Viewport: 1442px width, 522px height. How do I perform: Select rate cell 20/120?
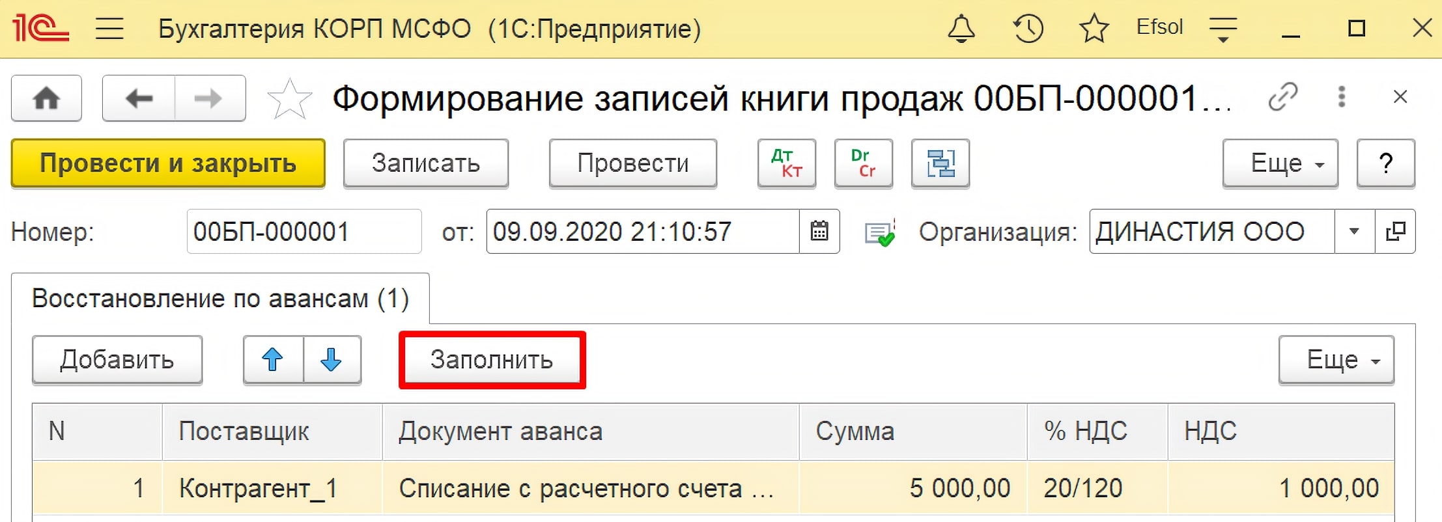pos(1097,488)
